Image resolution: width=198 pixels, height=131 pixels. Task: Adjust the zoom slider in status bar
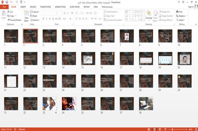coord(178,129)
